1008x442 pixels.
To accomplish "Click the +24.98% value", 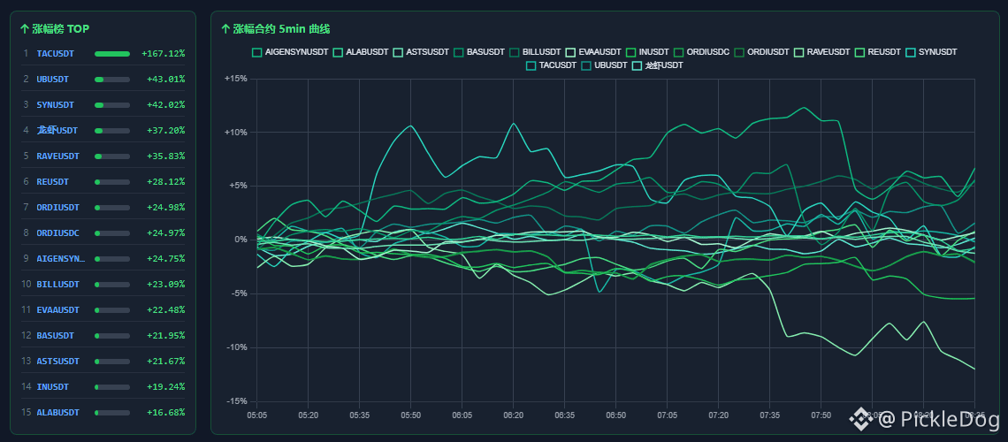I will point(166,208).
